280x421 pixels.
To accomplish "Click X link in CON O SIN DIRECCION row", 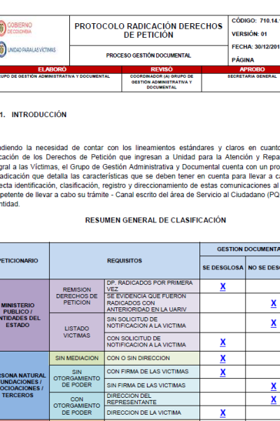I will [x=223, y=358].
